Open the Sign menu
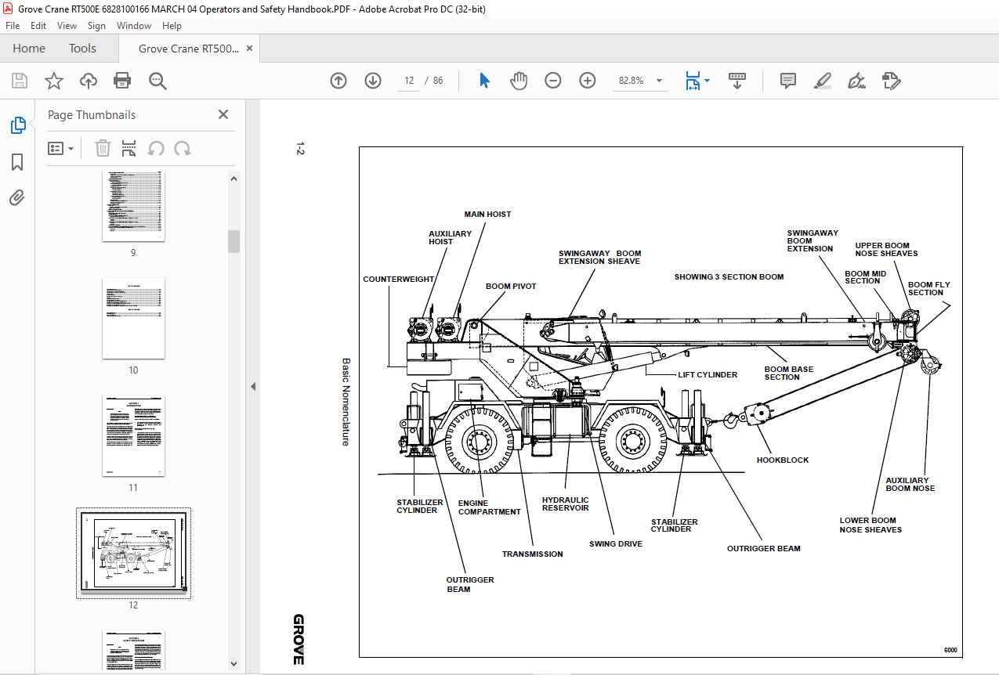999x675 pixels. pyautogui.click(x=97, y=26)
